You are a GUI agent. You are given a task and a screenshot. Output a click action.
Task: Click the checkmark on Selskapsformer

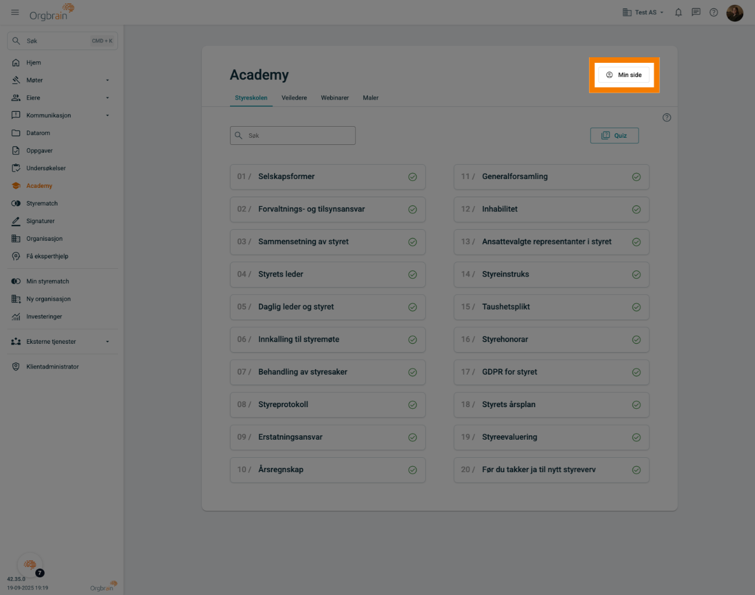pos(413,177)
